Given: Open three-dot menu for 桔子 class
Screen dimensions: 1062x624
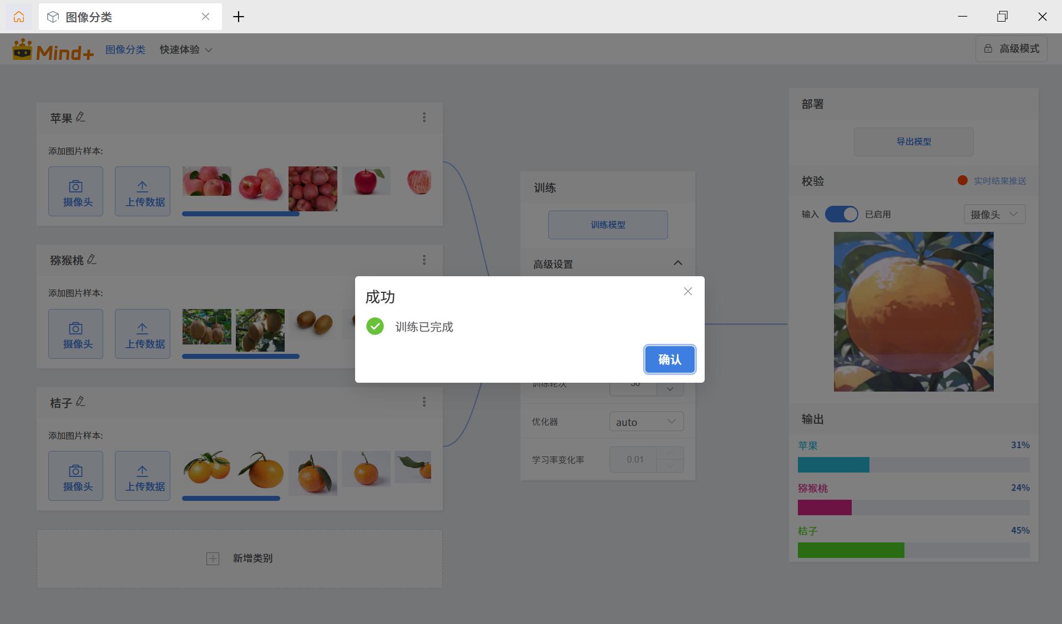Looking at the screenshot, I should (424, 402).
